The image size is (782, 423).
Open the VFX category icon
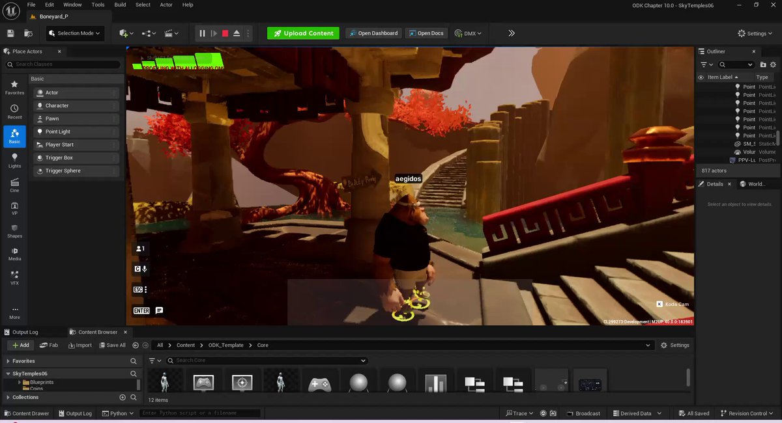point(14,278)
